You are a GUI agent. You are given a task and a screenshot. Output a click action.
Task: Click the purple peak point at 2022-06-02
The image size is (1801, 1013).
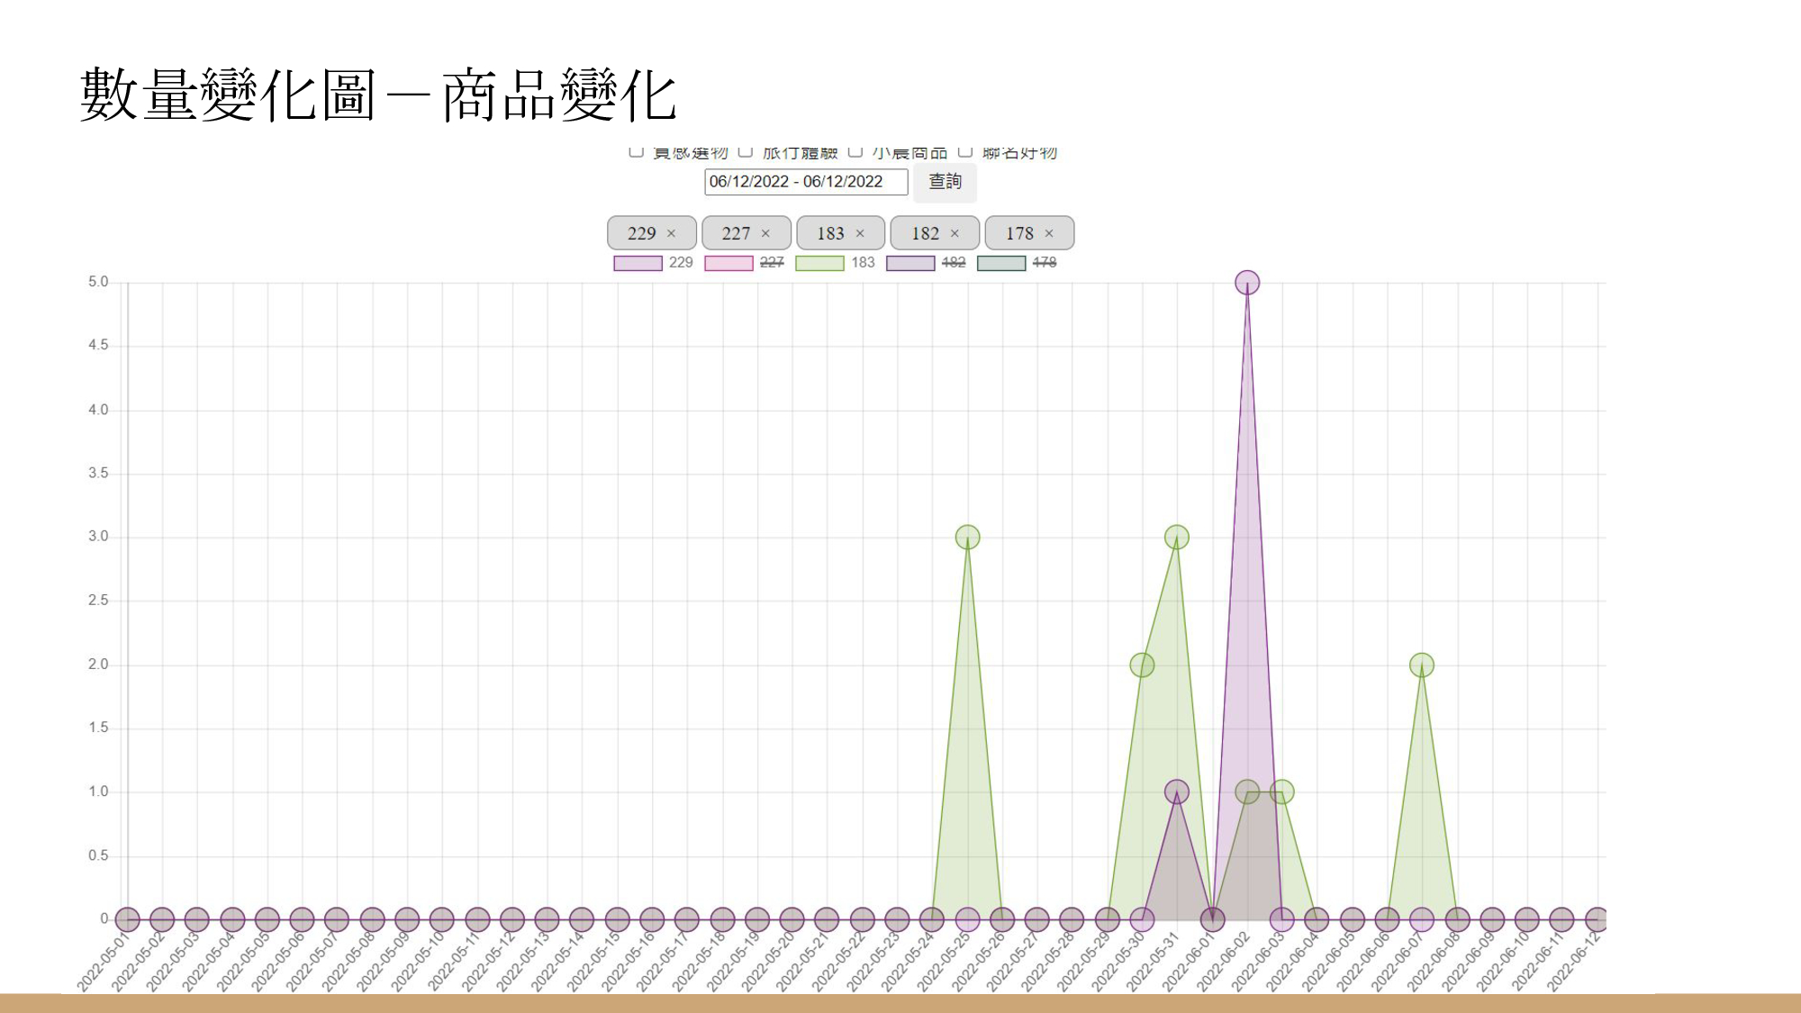1247,283
